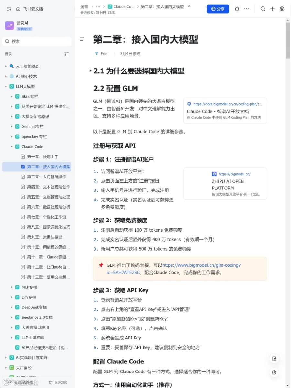Select Seedance 2.0专栏 in sidebar
The height and width of the screenshot is (388, 291).
coord(37,317)
